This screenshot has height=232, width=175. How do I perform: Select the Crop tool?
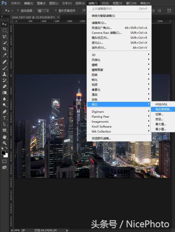pos(4,49)
